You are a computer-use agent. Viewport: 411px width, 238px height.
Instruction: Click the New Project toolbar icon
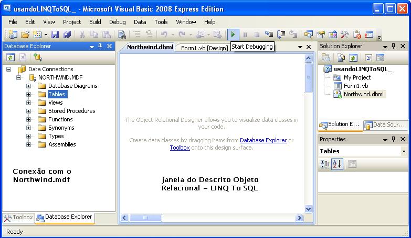[12, 35]
